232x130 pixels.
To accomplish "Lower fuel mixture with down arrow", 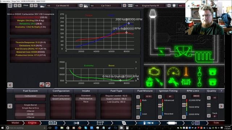I will (138, 117).
